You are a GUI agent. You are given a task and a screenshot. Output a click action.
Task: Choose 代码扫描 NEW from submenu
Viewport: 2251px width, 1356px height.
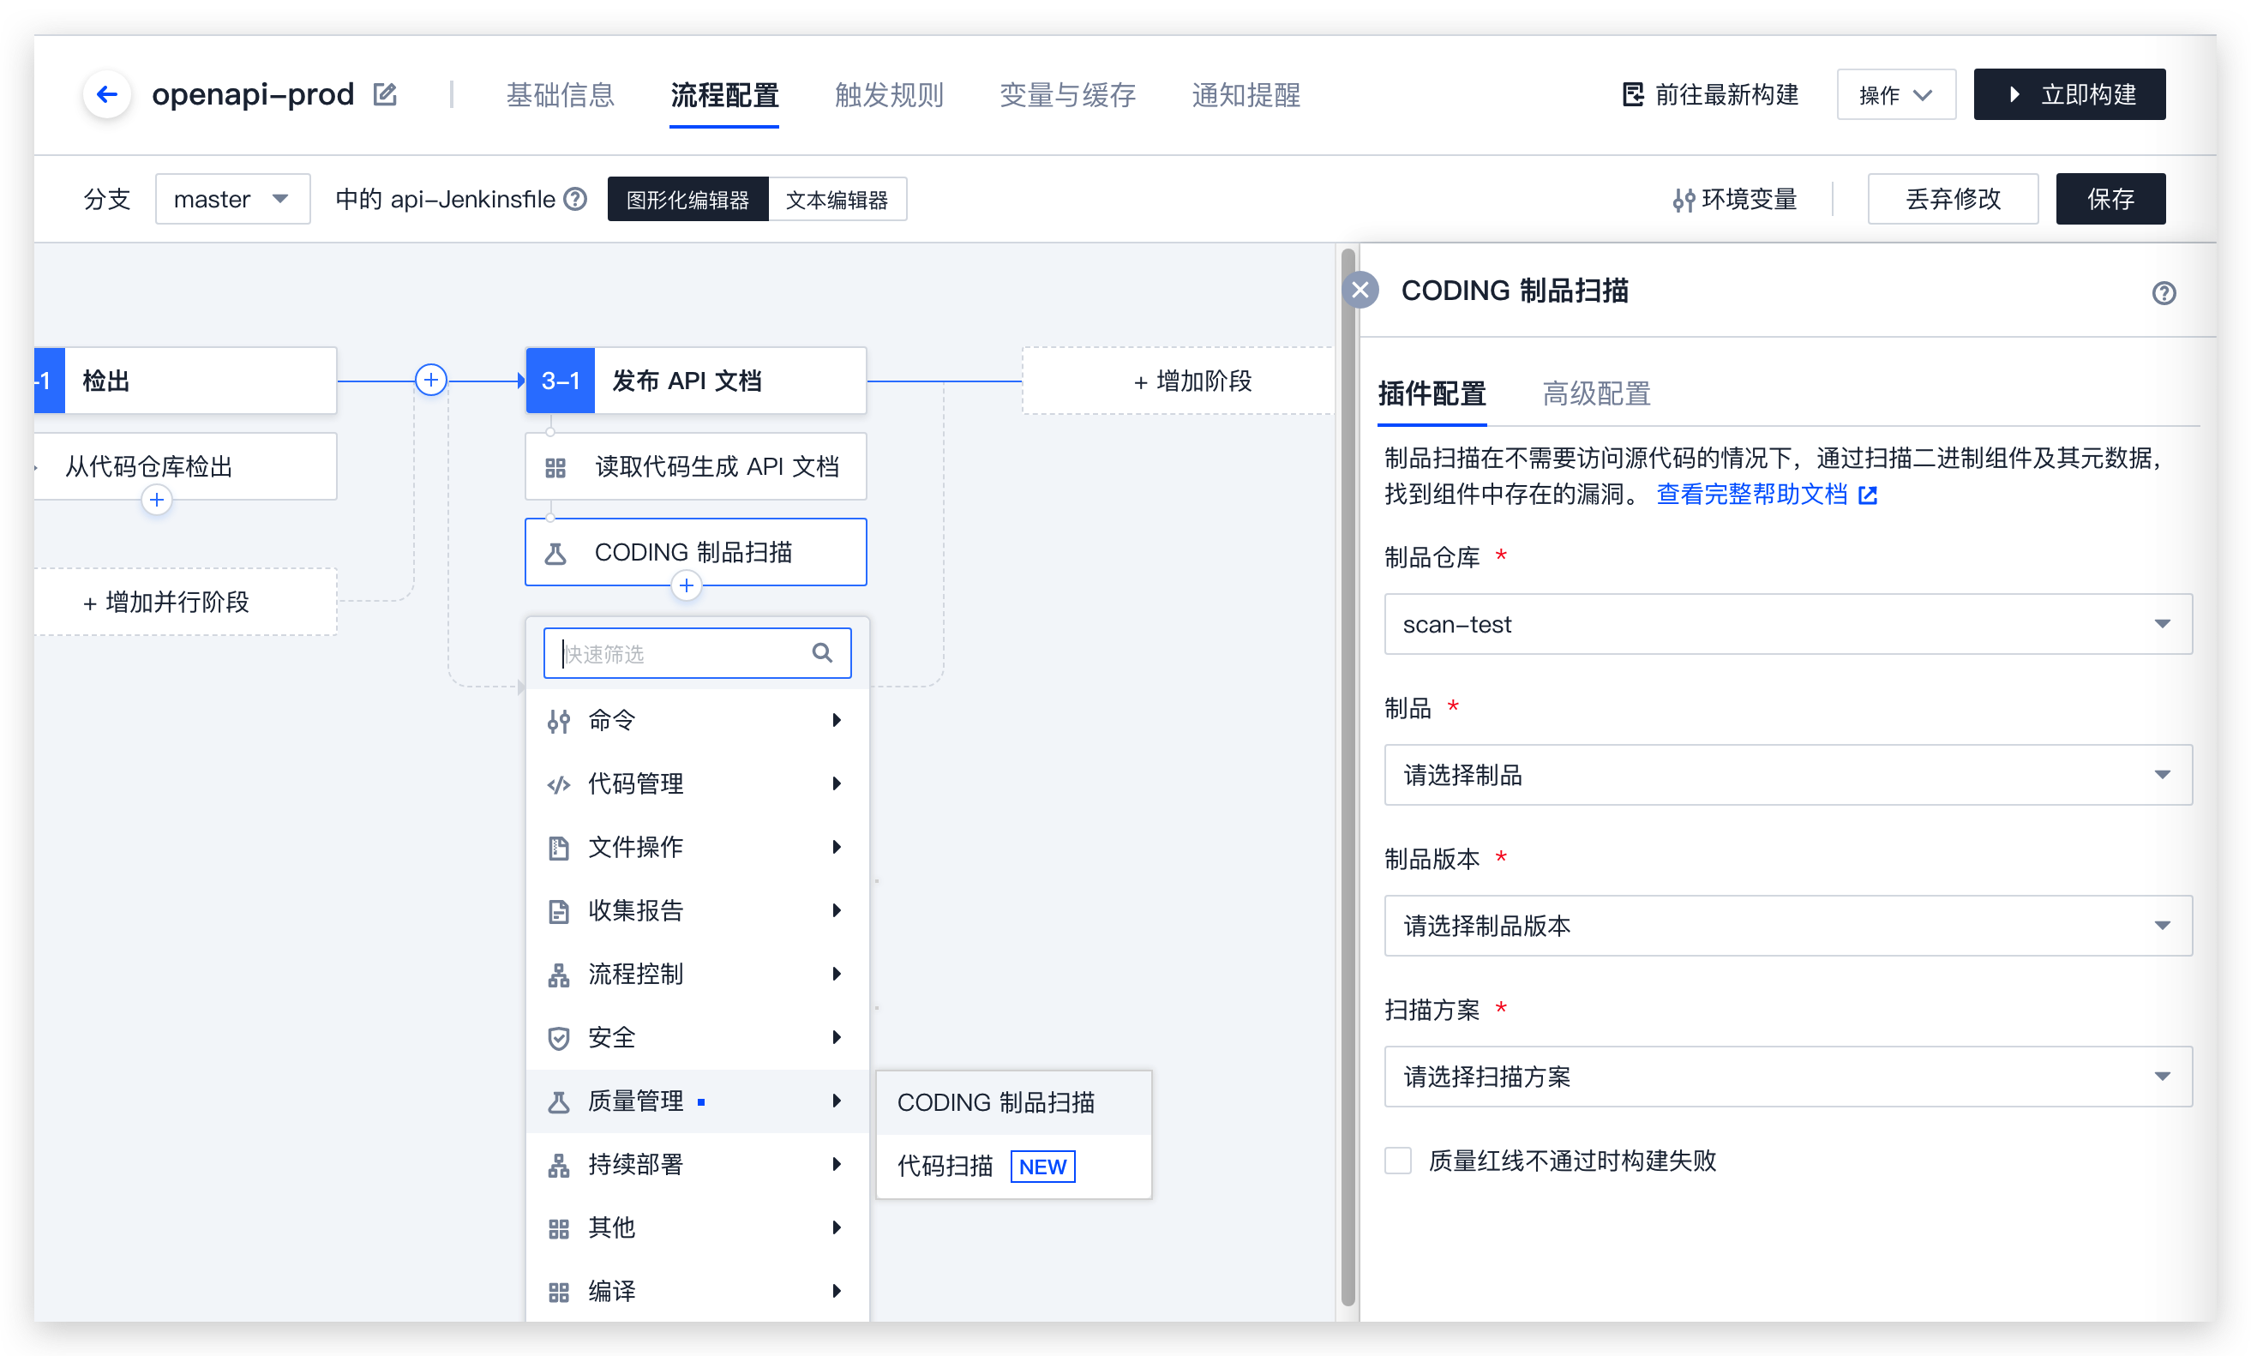click(x=1013, y=1166)
